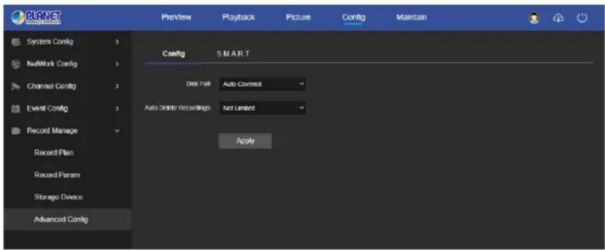Open the Picture tab
This screenshot has width=605, height=250.
click(298, 17)
